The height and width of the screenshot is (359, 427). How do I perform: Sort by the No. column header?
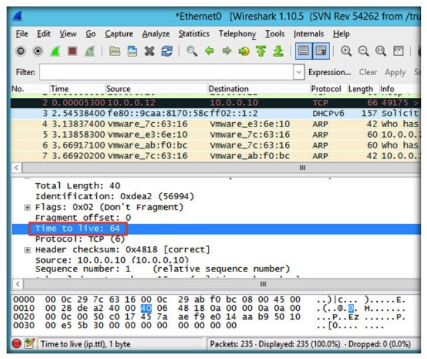30,89
